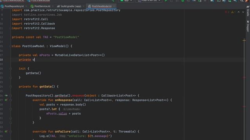Image resolution: width=250 pixels, height=140 pixels.
Task: Collapse the posts?.let block fold marker
Action: [11, 109]
